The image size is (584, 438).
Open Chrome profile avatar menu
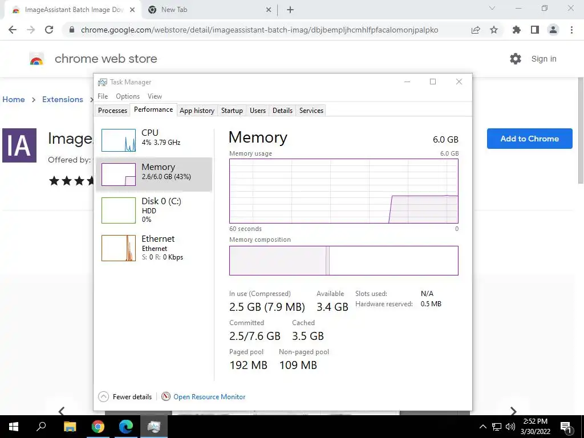[x=553, y=30]
